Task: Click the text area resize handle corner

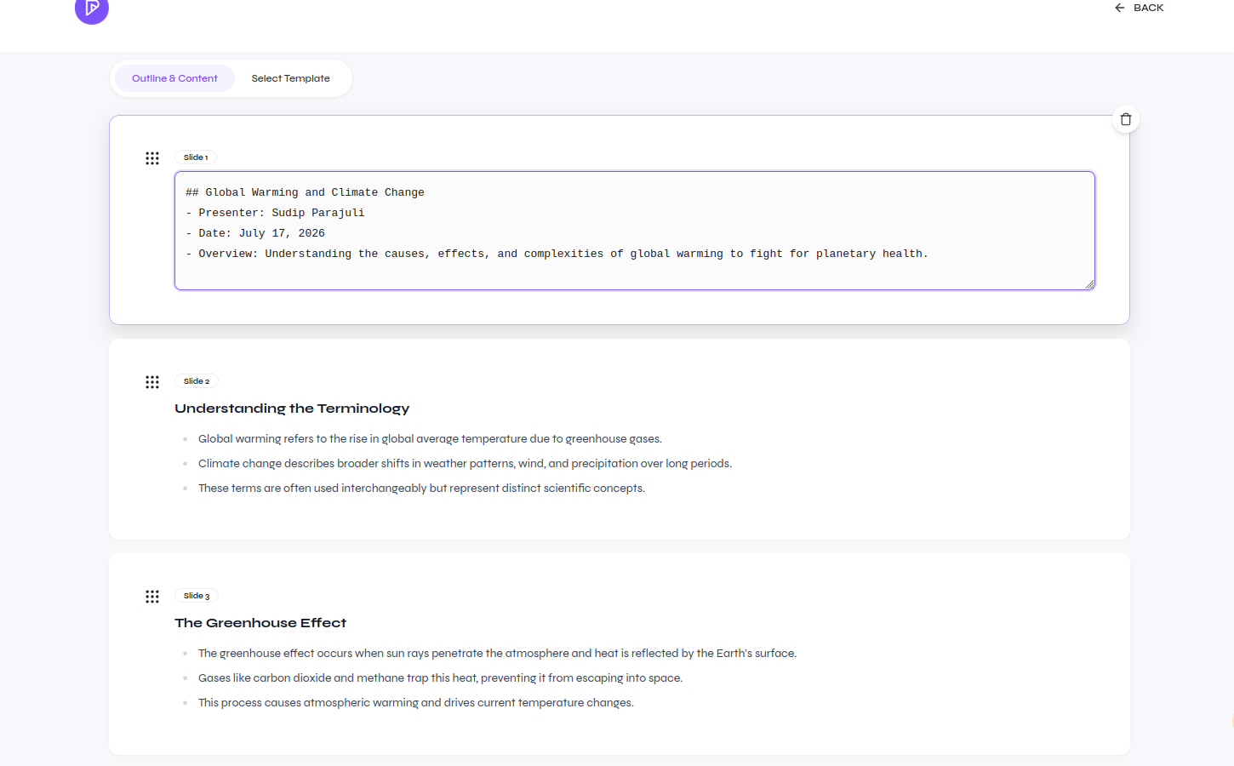Action: click(x=1089, y=284)
